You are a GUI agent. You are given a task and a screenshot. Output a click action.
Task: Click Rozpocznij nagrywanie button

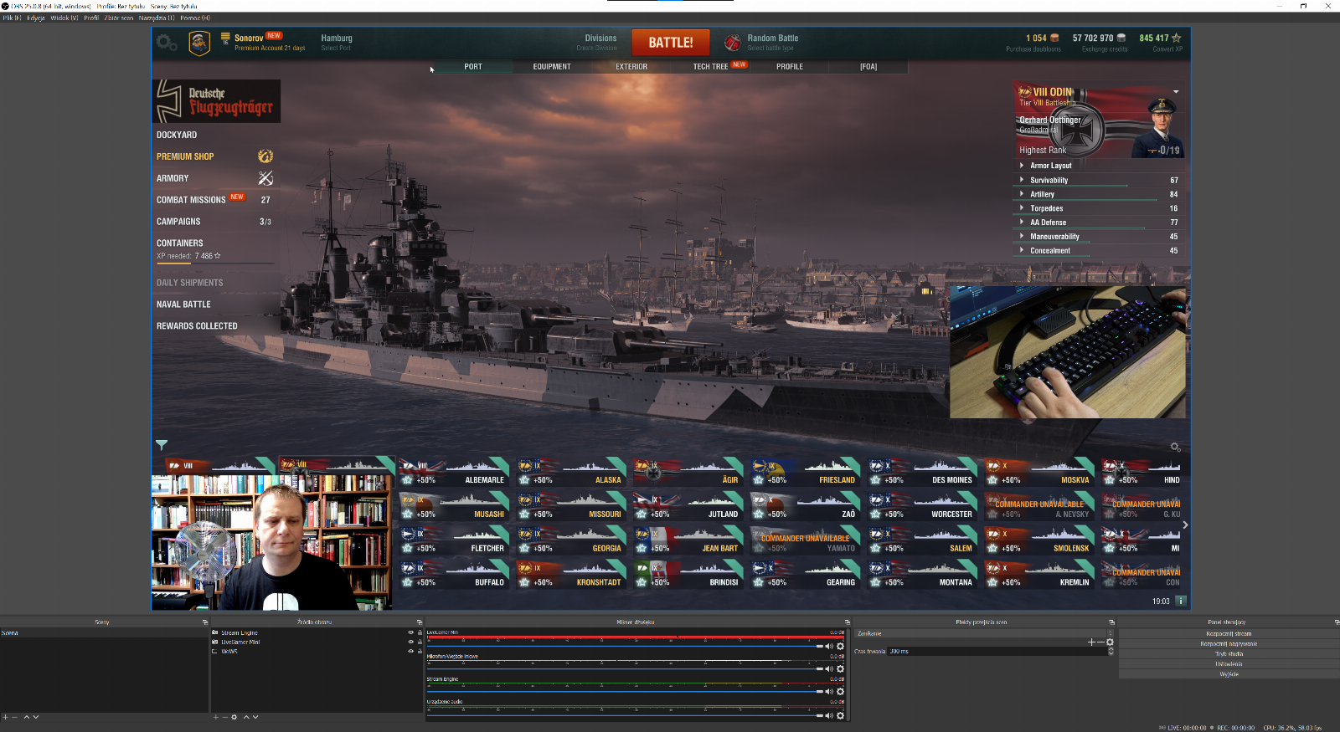tap(1229, 643)
